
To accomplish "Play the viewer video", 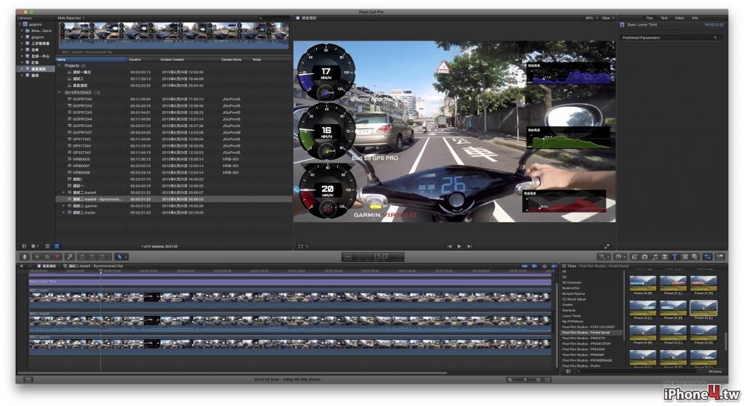I will (x=459, y=246).
